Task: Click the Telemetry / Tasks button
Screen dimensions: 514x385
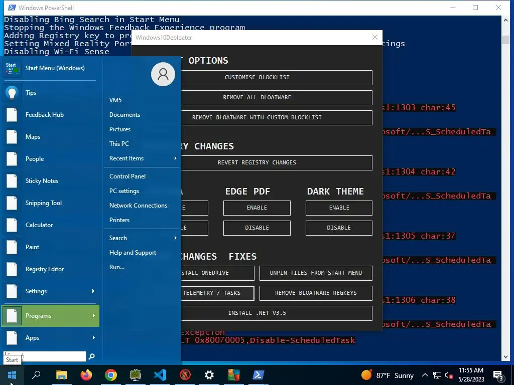Action: 218,293
